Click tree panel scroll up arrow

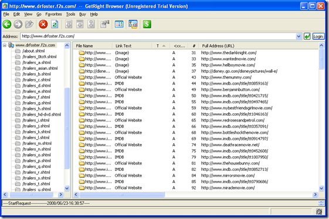[x=67, y=45]
